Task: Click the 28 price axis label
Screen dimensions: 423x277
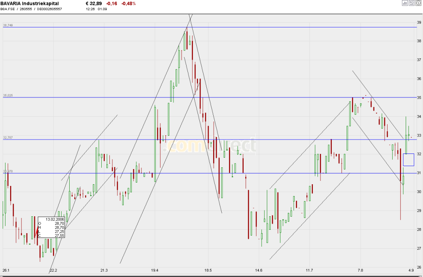Action: (419, 229)
